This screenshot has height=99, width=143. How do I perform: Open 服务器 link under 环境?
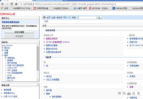(49, 90)
